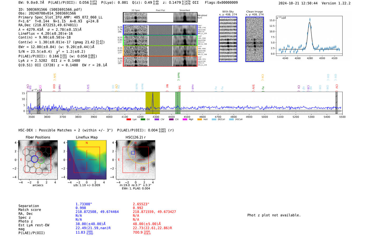The height and width of the screenshot is (251, 369).
Task: Click the red 48.00(±5.00)Å rest-EW value
Action: [x=147, y=224]
